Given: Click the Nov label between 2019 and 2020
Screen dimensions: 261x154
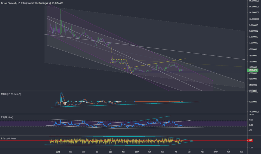Looking at the screenshot, I should 202,152.
